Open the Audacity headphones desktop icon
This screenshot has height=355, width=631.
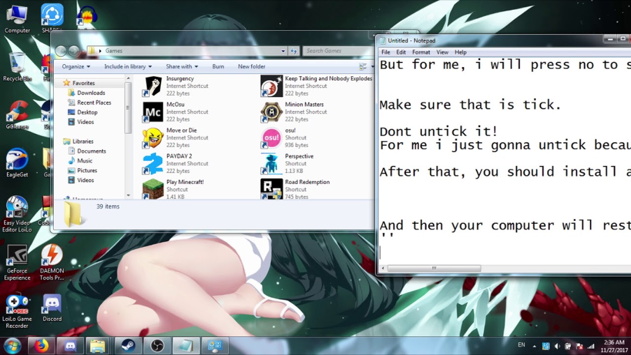pyautogui.click(x=87, y=16)
